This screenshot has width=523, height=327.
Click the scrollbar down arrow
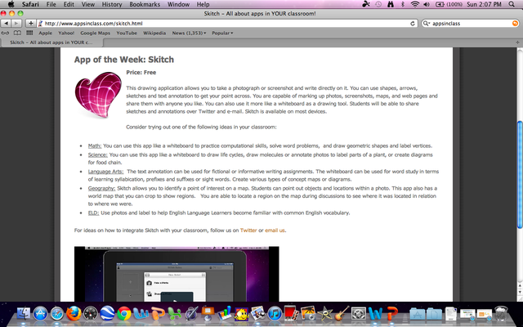[520, 293]
